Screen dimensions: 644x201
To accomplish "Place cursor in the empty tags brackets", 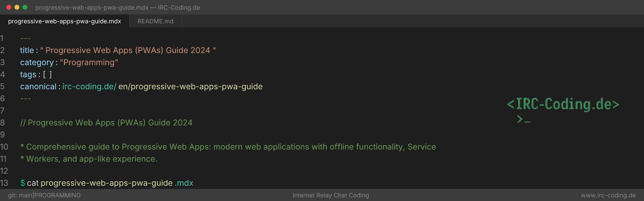I will (x=47, y=74).
